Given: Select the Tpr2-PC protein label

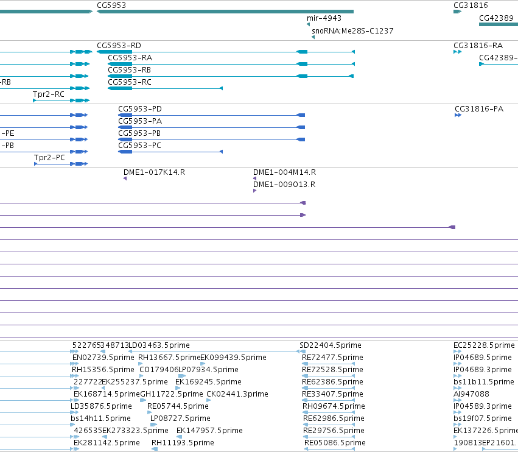Looking at the screenshot, I should tap(49, 158).
